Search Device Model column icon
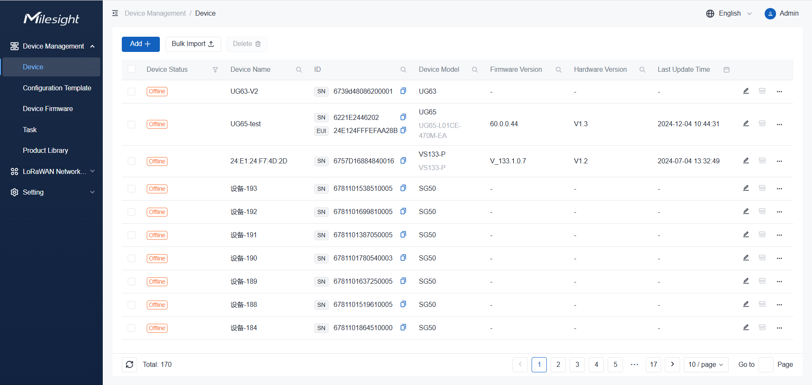Viewport: 812px width, 385px height. [x=475, y=70]
